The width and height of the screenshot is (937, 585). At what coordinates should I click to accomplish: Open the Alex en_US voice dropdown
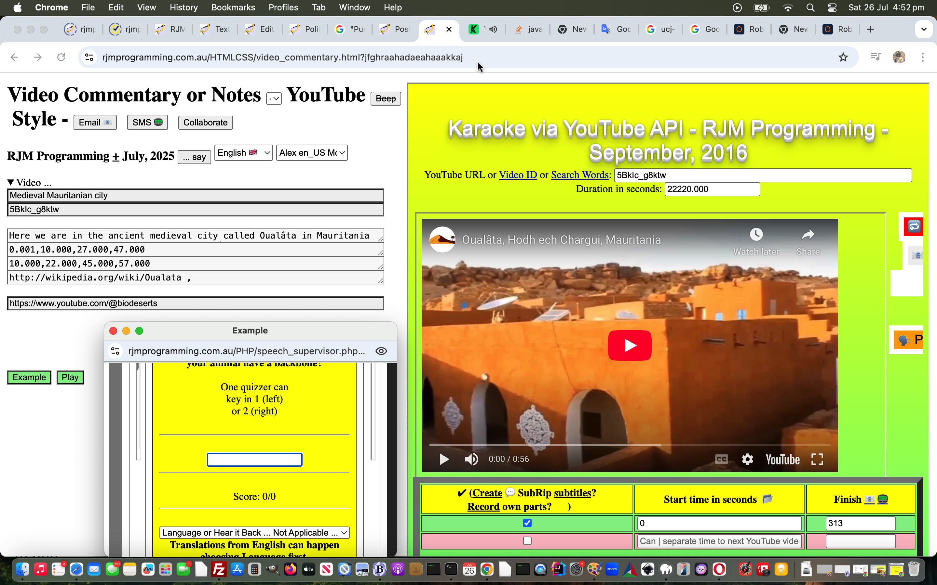(312, 153)
